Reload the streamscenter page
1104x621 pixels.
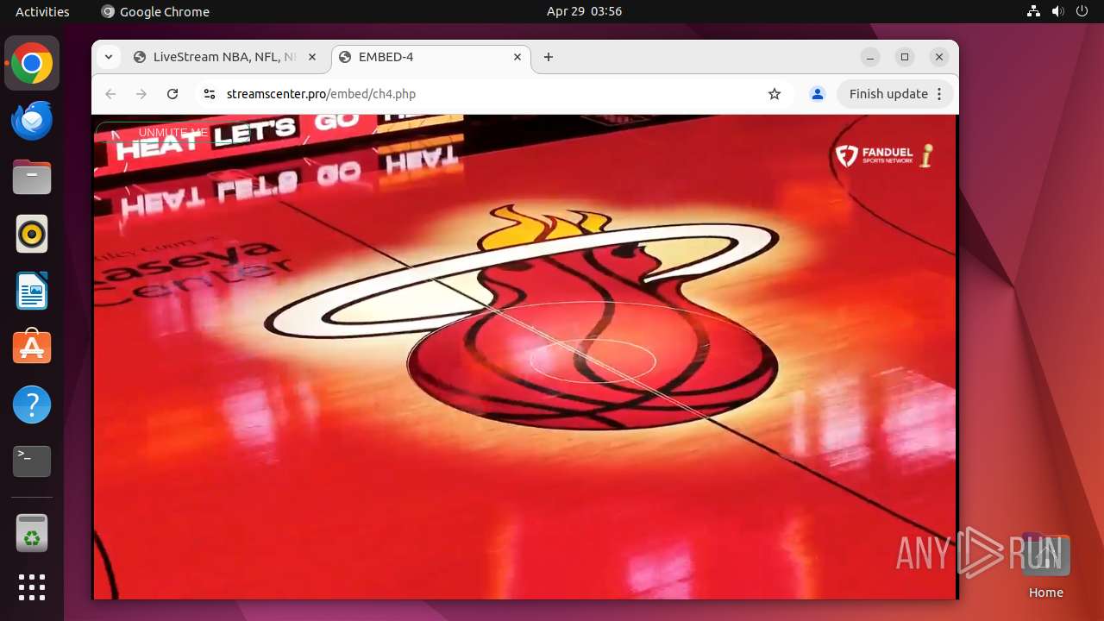click(172, 94)
